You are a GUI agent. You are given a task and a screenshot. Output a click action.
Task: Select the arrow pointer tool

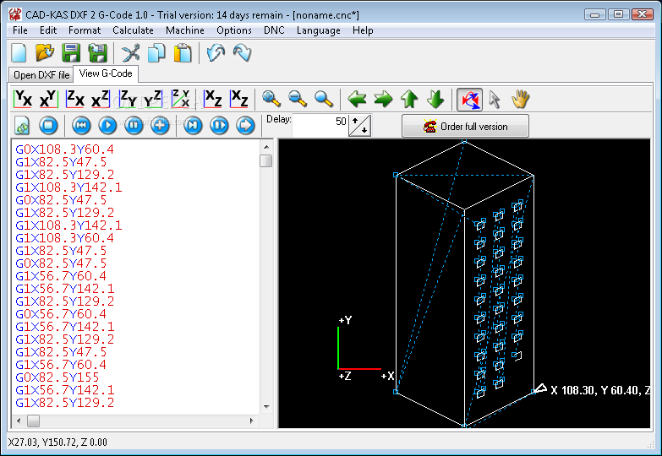pos(495,100)
